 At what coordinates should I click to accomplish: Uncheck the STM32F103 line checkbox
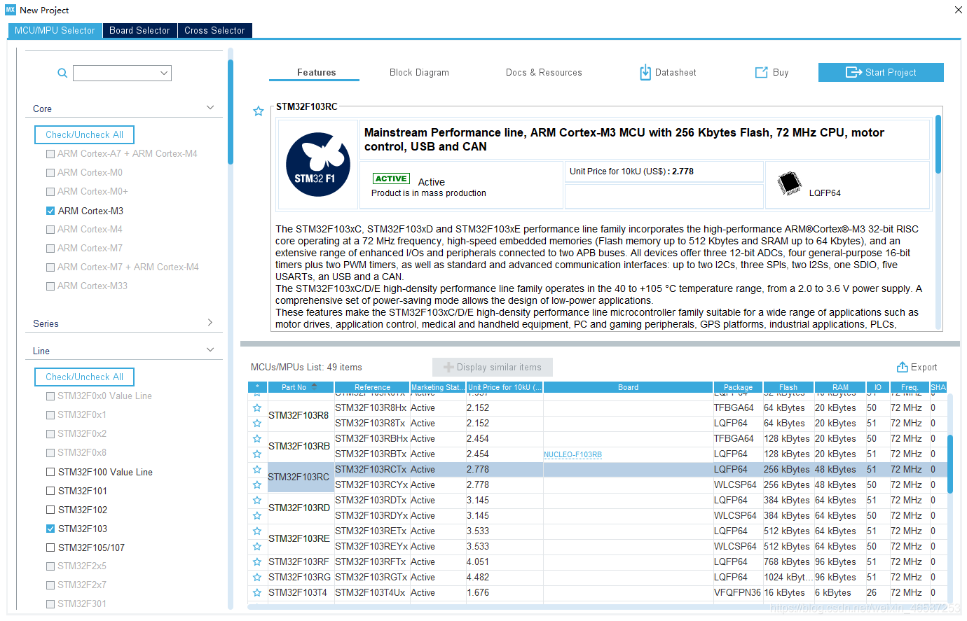[50, 529]
